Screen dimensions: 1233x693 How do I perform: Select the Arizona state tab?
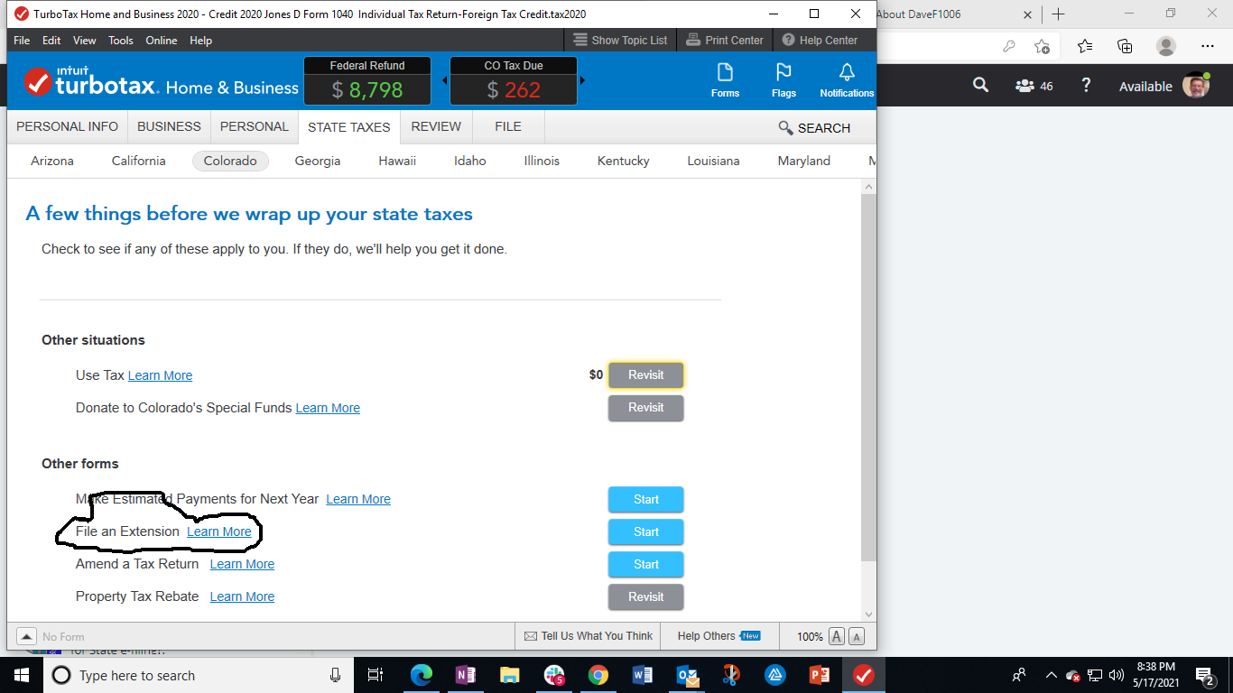[52, 161]
